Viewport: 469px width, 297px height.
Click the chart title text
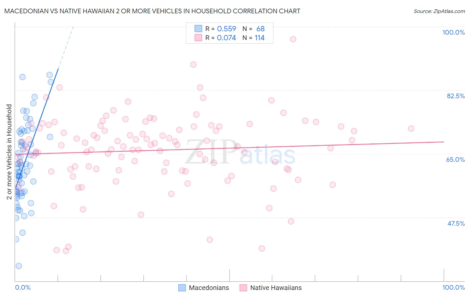[x=152, y=11]
